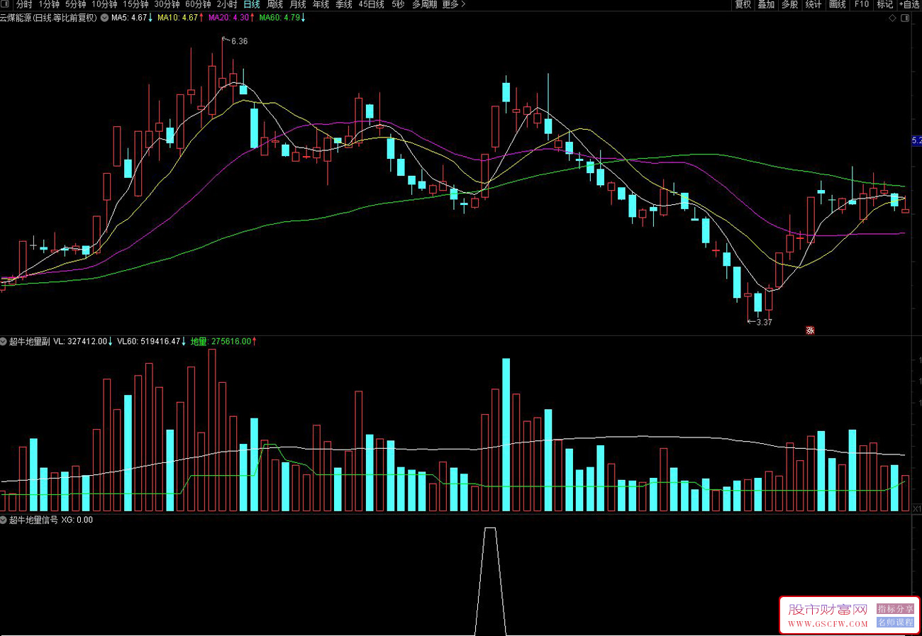
Task: Switch to the 分时 intraday view
Action: point(24,5)
